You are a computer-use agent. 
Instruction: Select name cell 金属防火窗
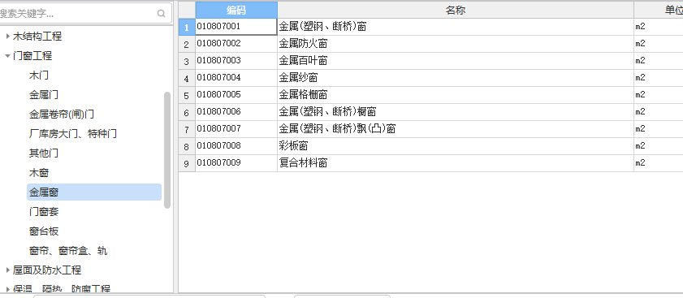coord(456,44)
